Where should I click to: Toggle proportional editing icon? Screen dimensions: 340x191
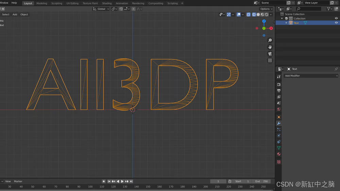(x=134, y=9)
